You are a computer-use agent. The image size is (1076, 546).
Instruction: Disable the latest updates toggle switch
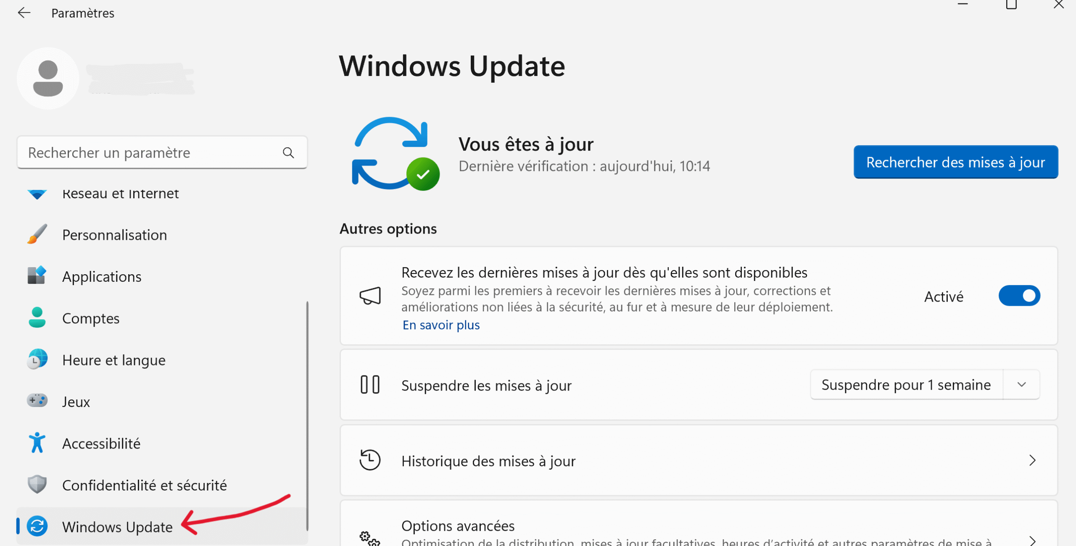click(x=1019, y=296)
